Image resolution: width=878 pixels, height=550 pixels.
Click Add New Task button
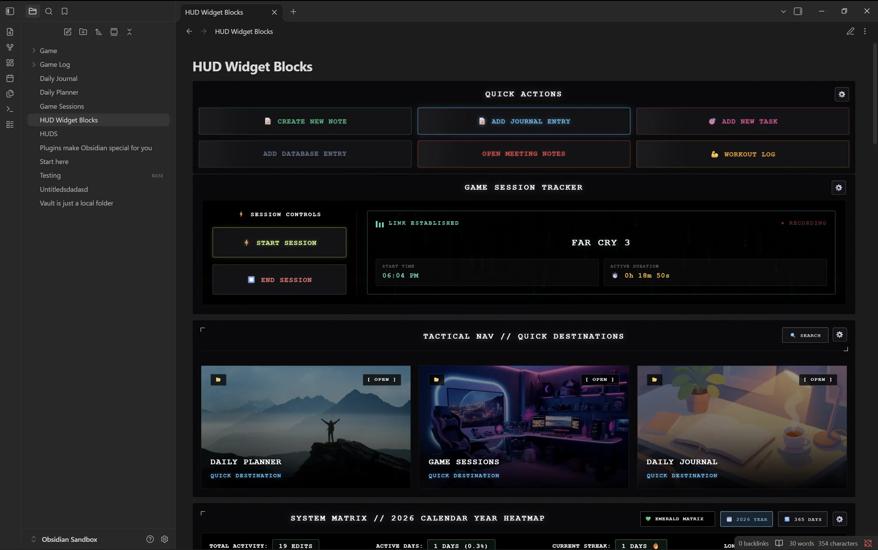(x=743, y=121)
